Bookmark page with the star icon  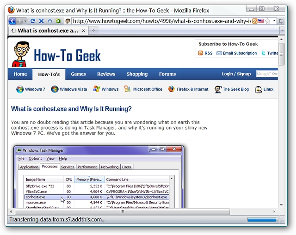268,21
